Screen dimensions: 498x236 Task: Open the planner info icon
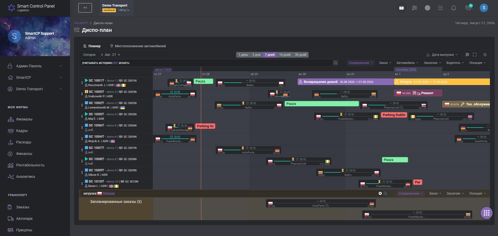(x=485, y=55)
